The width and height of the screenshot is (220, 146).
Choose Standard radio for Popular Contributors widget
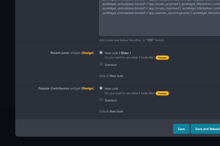(x=101, y=100)
